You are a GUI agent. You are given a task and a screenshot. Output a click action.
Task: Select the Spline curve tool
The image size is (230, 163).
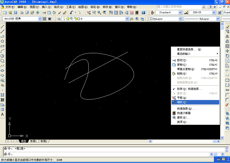point(2,65)
